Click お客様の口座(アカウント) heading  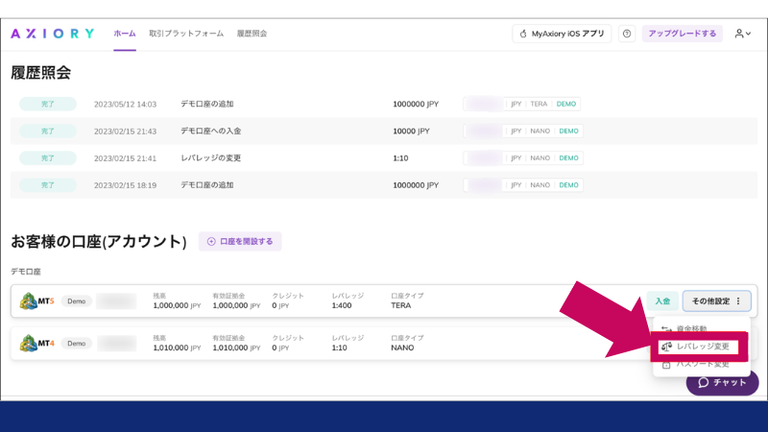(x=99, y=242)
